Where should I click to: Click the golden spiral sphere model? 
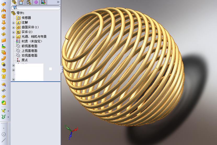point(123,67)
